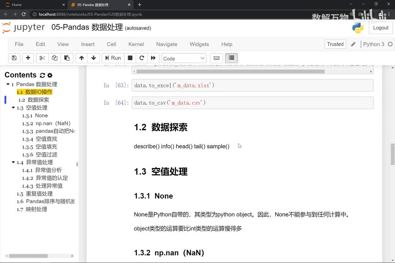Image resolution: width=395 pixels, height=263 pixels.
Task: Click the notebook vertical scrollbar thumb
Action: (392, 154)
